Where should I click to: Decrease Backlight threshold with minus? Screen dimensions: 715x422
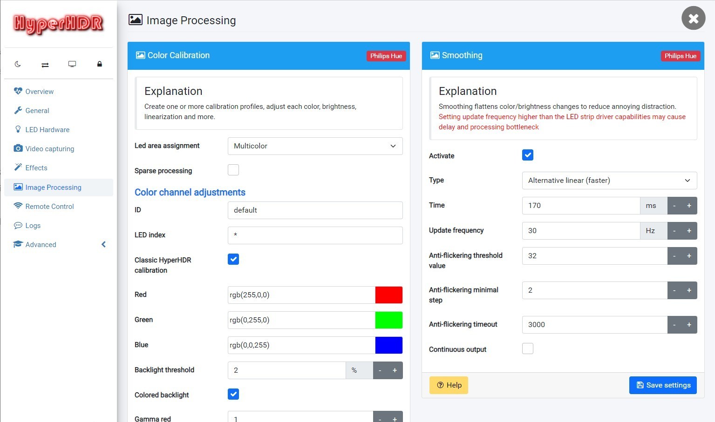[x=380, y=370]
